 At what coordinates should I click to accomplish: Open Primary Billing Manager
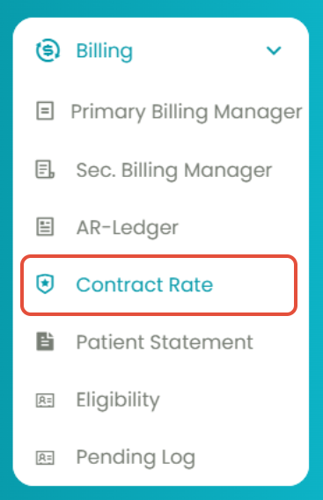pos(187,113)
